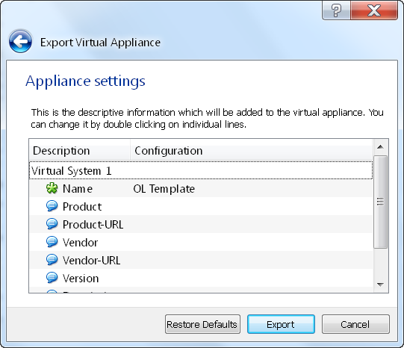Image resolution: width=404 pixels, height=348 pixels.
Task: Click the green Name row icon
Action: pyautogui.click(x=52, y=188)
